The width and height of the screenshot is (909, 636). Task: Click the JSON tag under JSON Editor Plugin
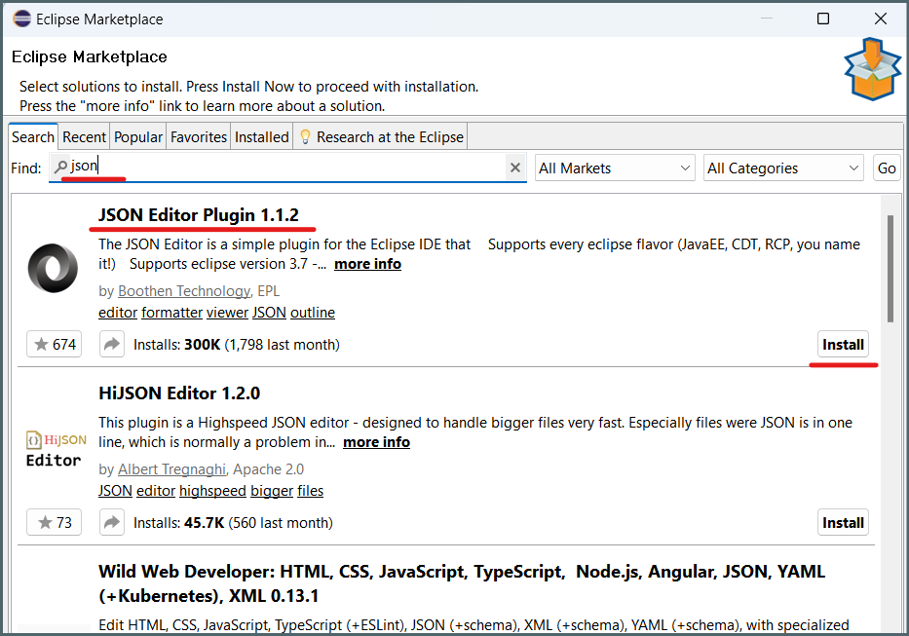269,313
